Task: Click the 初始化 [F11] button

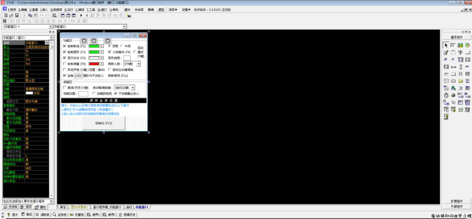Action: [103, 123]
